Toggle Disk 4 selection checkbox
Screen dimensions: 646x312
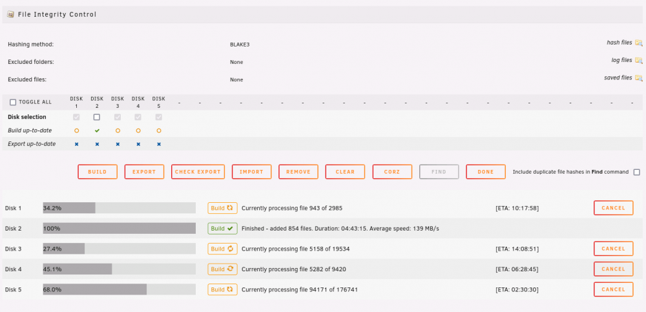(138, 117)
